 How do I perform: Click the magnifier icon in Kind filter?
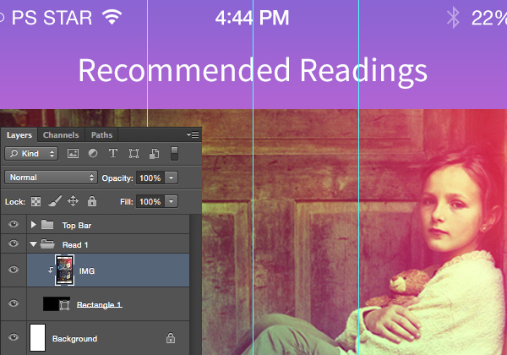14,153
